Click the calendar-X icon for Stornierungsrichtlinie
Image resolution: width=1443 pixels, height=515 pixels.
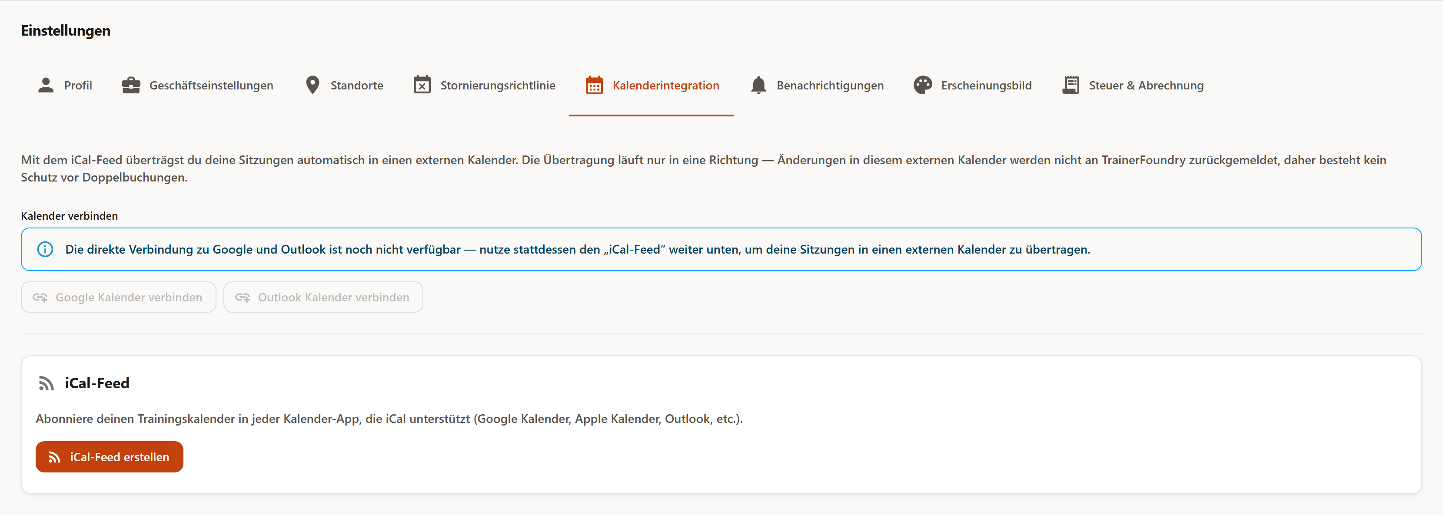[x=422, y=85]
